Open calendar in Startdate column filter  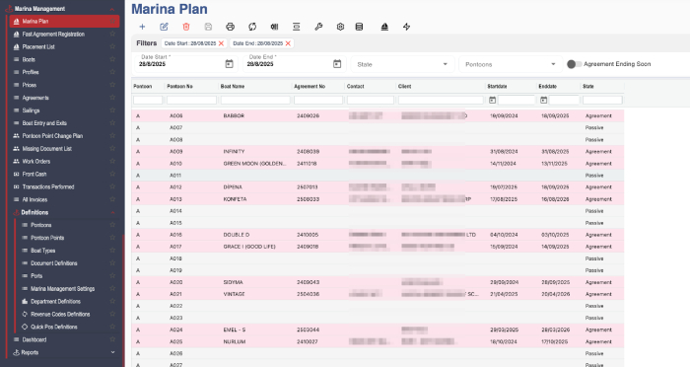493,100
